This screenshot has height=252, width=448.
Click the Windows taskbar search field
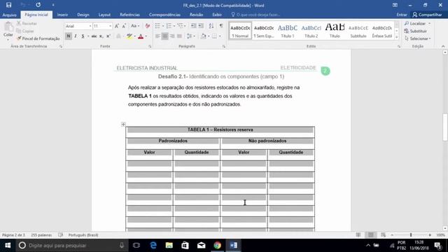(71, 245)
